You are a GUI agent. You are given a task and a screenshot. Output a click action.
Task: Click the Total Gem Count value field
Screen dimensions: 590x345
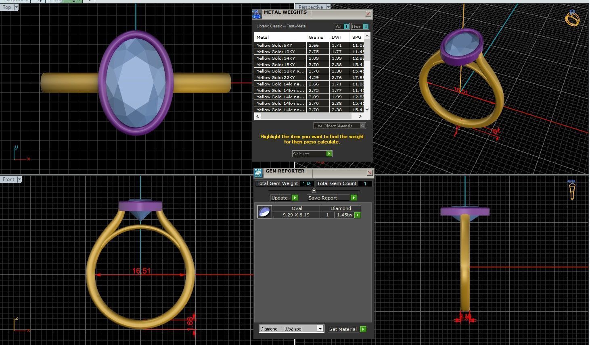[365, 183]
